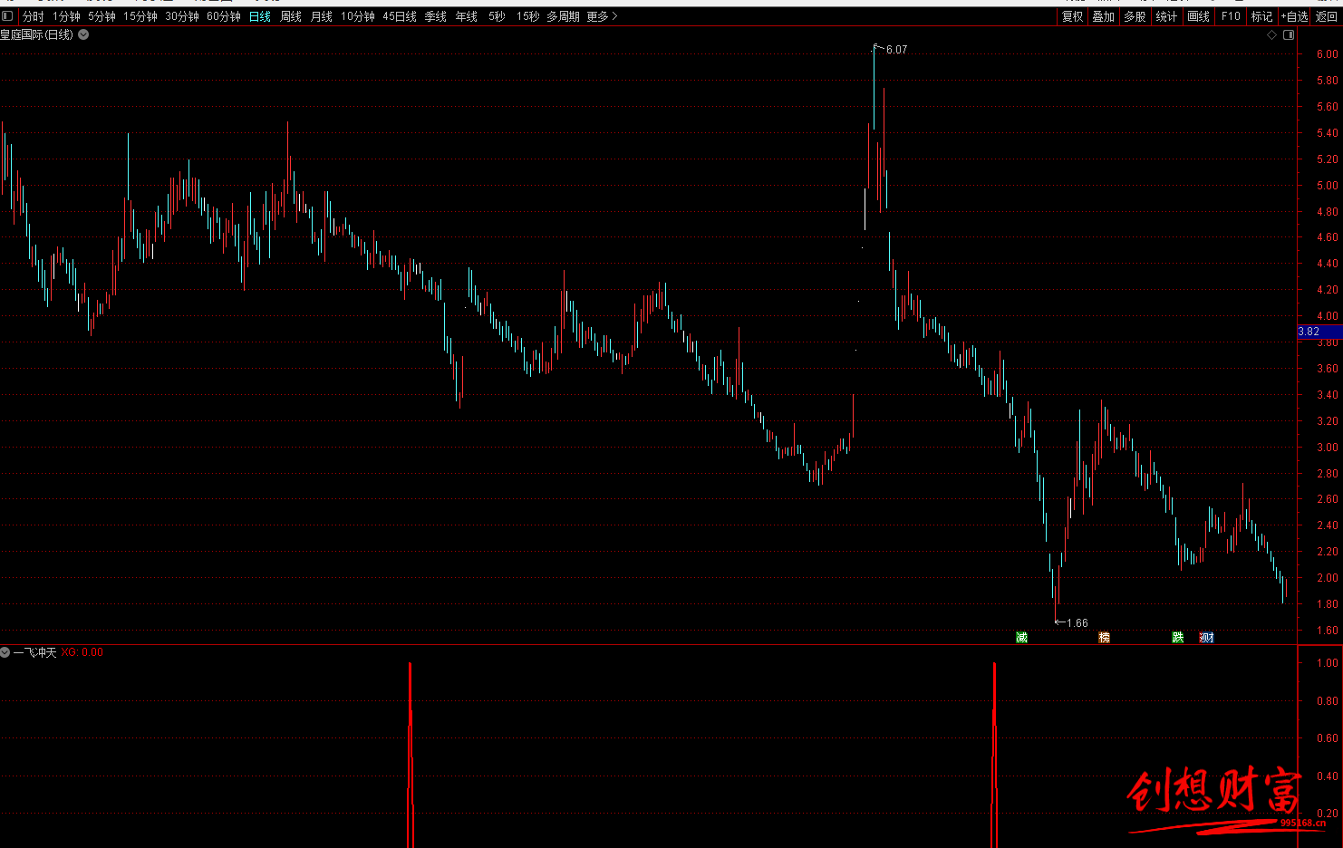Switch to the 周线 weekly chart tab
The width and height of the screenshot is (1343, 848).
coord(290,16)
